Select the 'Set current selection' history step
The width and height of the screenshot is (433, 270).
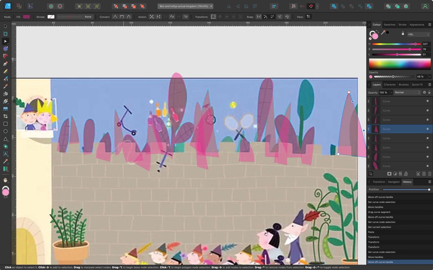coord(400,227)
